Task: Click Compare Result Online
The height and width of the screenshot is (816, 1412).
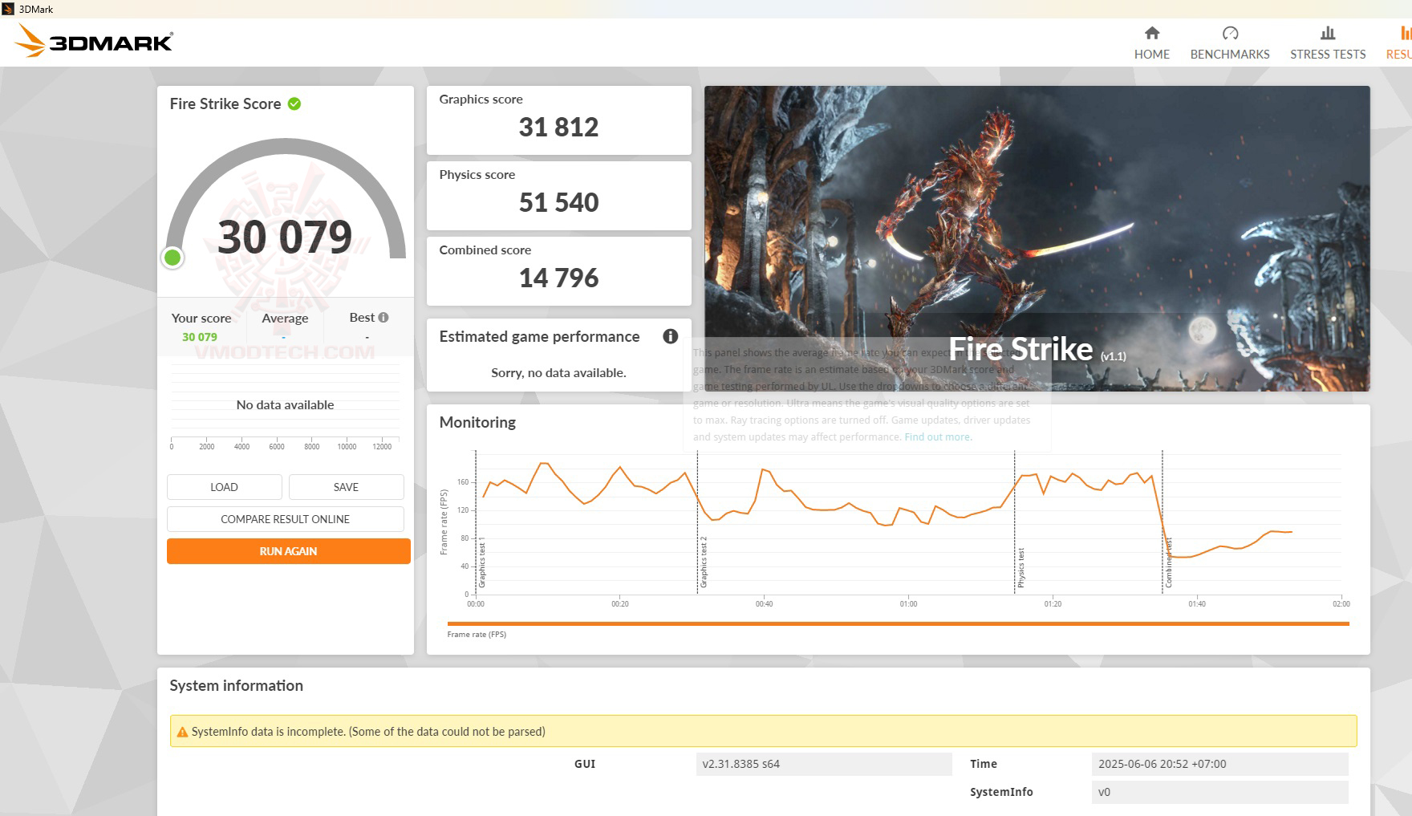Action: click(x=285, y=519)
